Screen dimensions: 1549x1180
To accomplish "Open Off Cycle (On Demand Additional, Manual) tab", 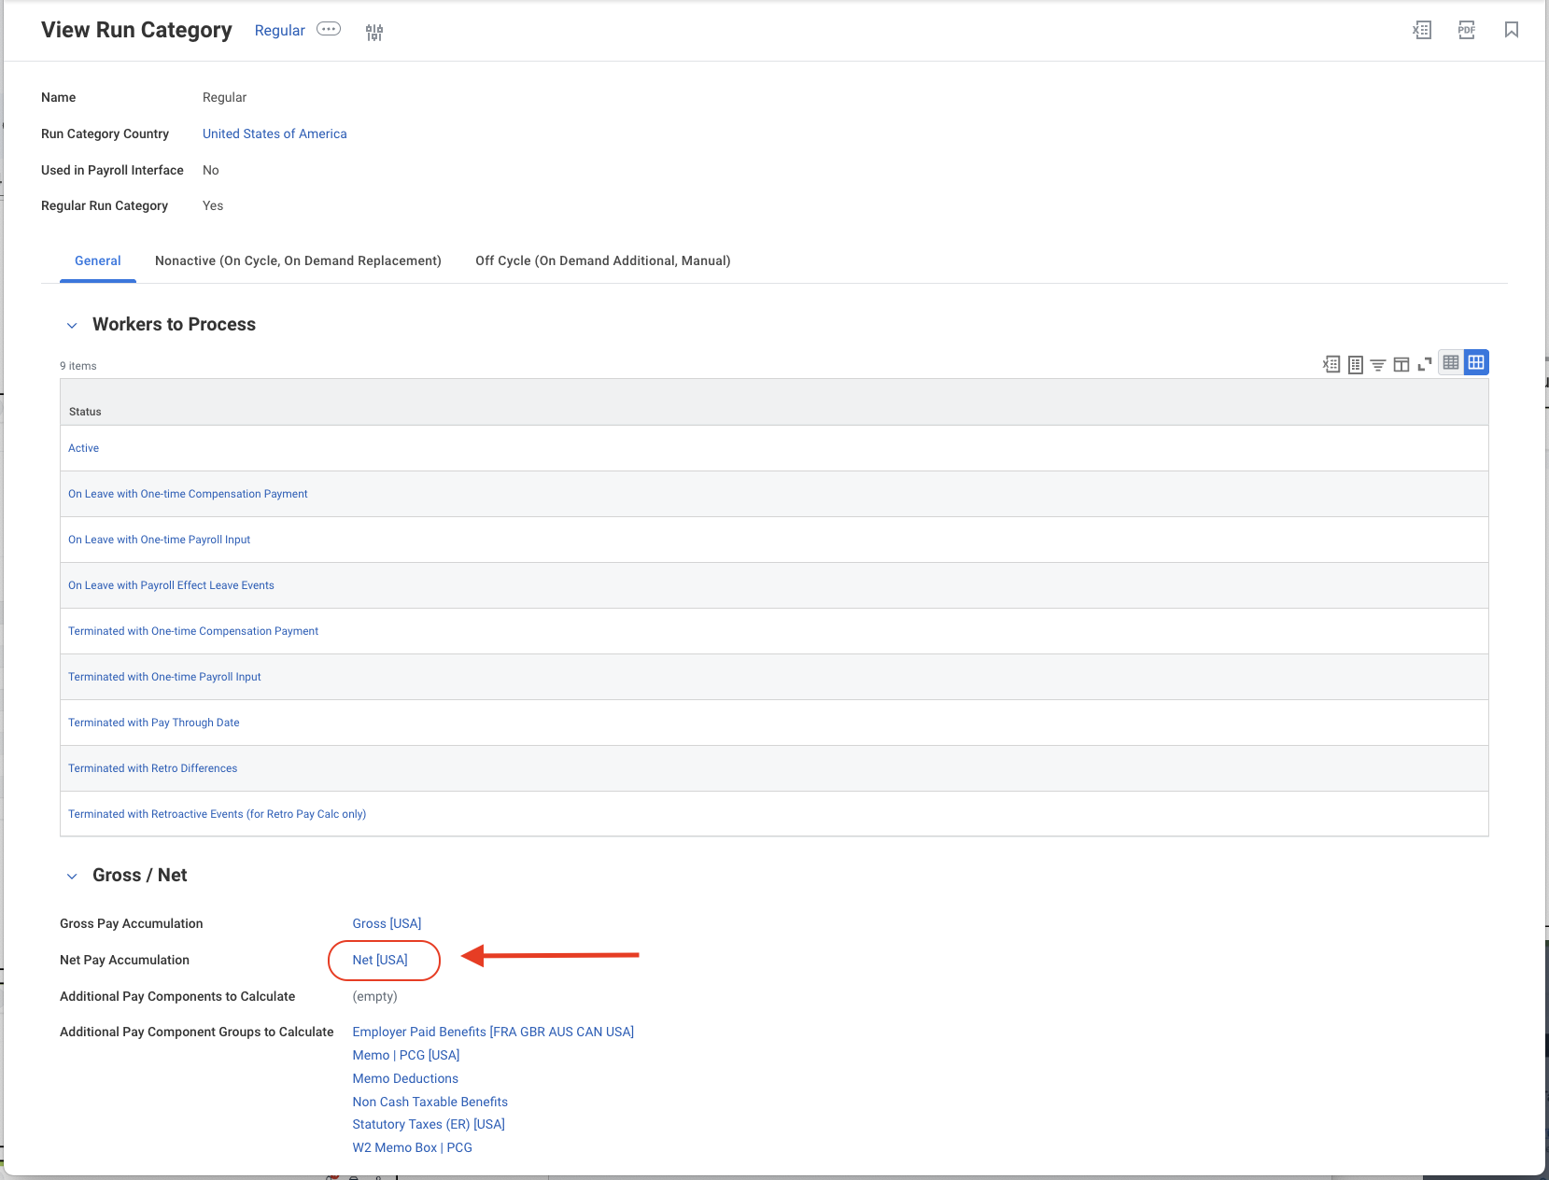I will click(603, 260).
